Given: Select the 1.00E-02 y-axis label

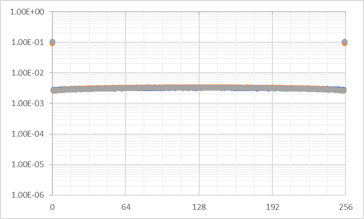Looking at the screenshot, I should [28, 73].
